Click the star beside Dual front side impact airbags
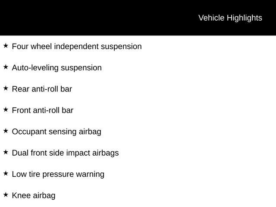 pos(6,152)
